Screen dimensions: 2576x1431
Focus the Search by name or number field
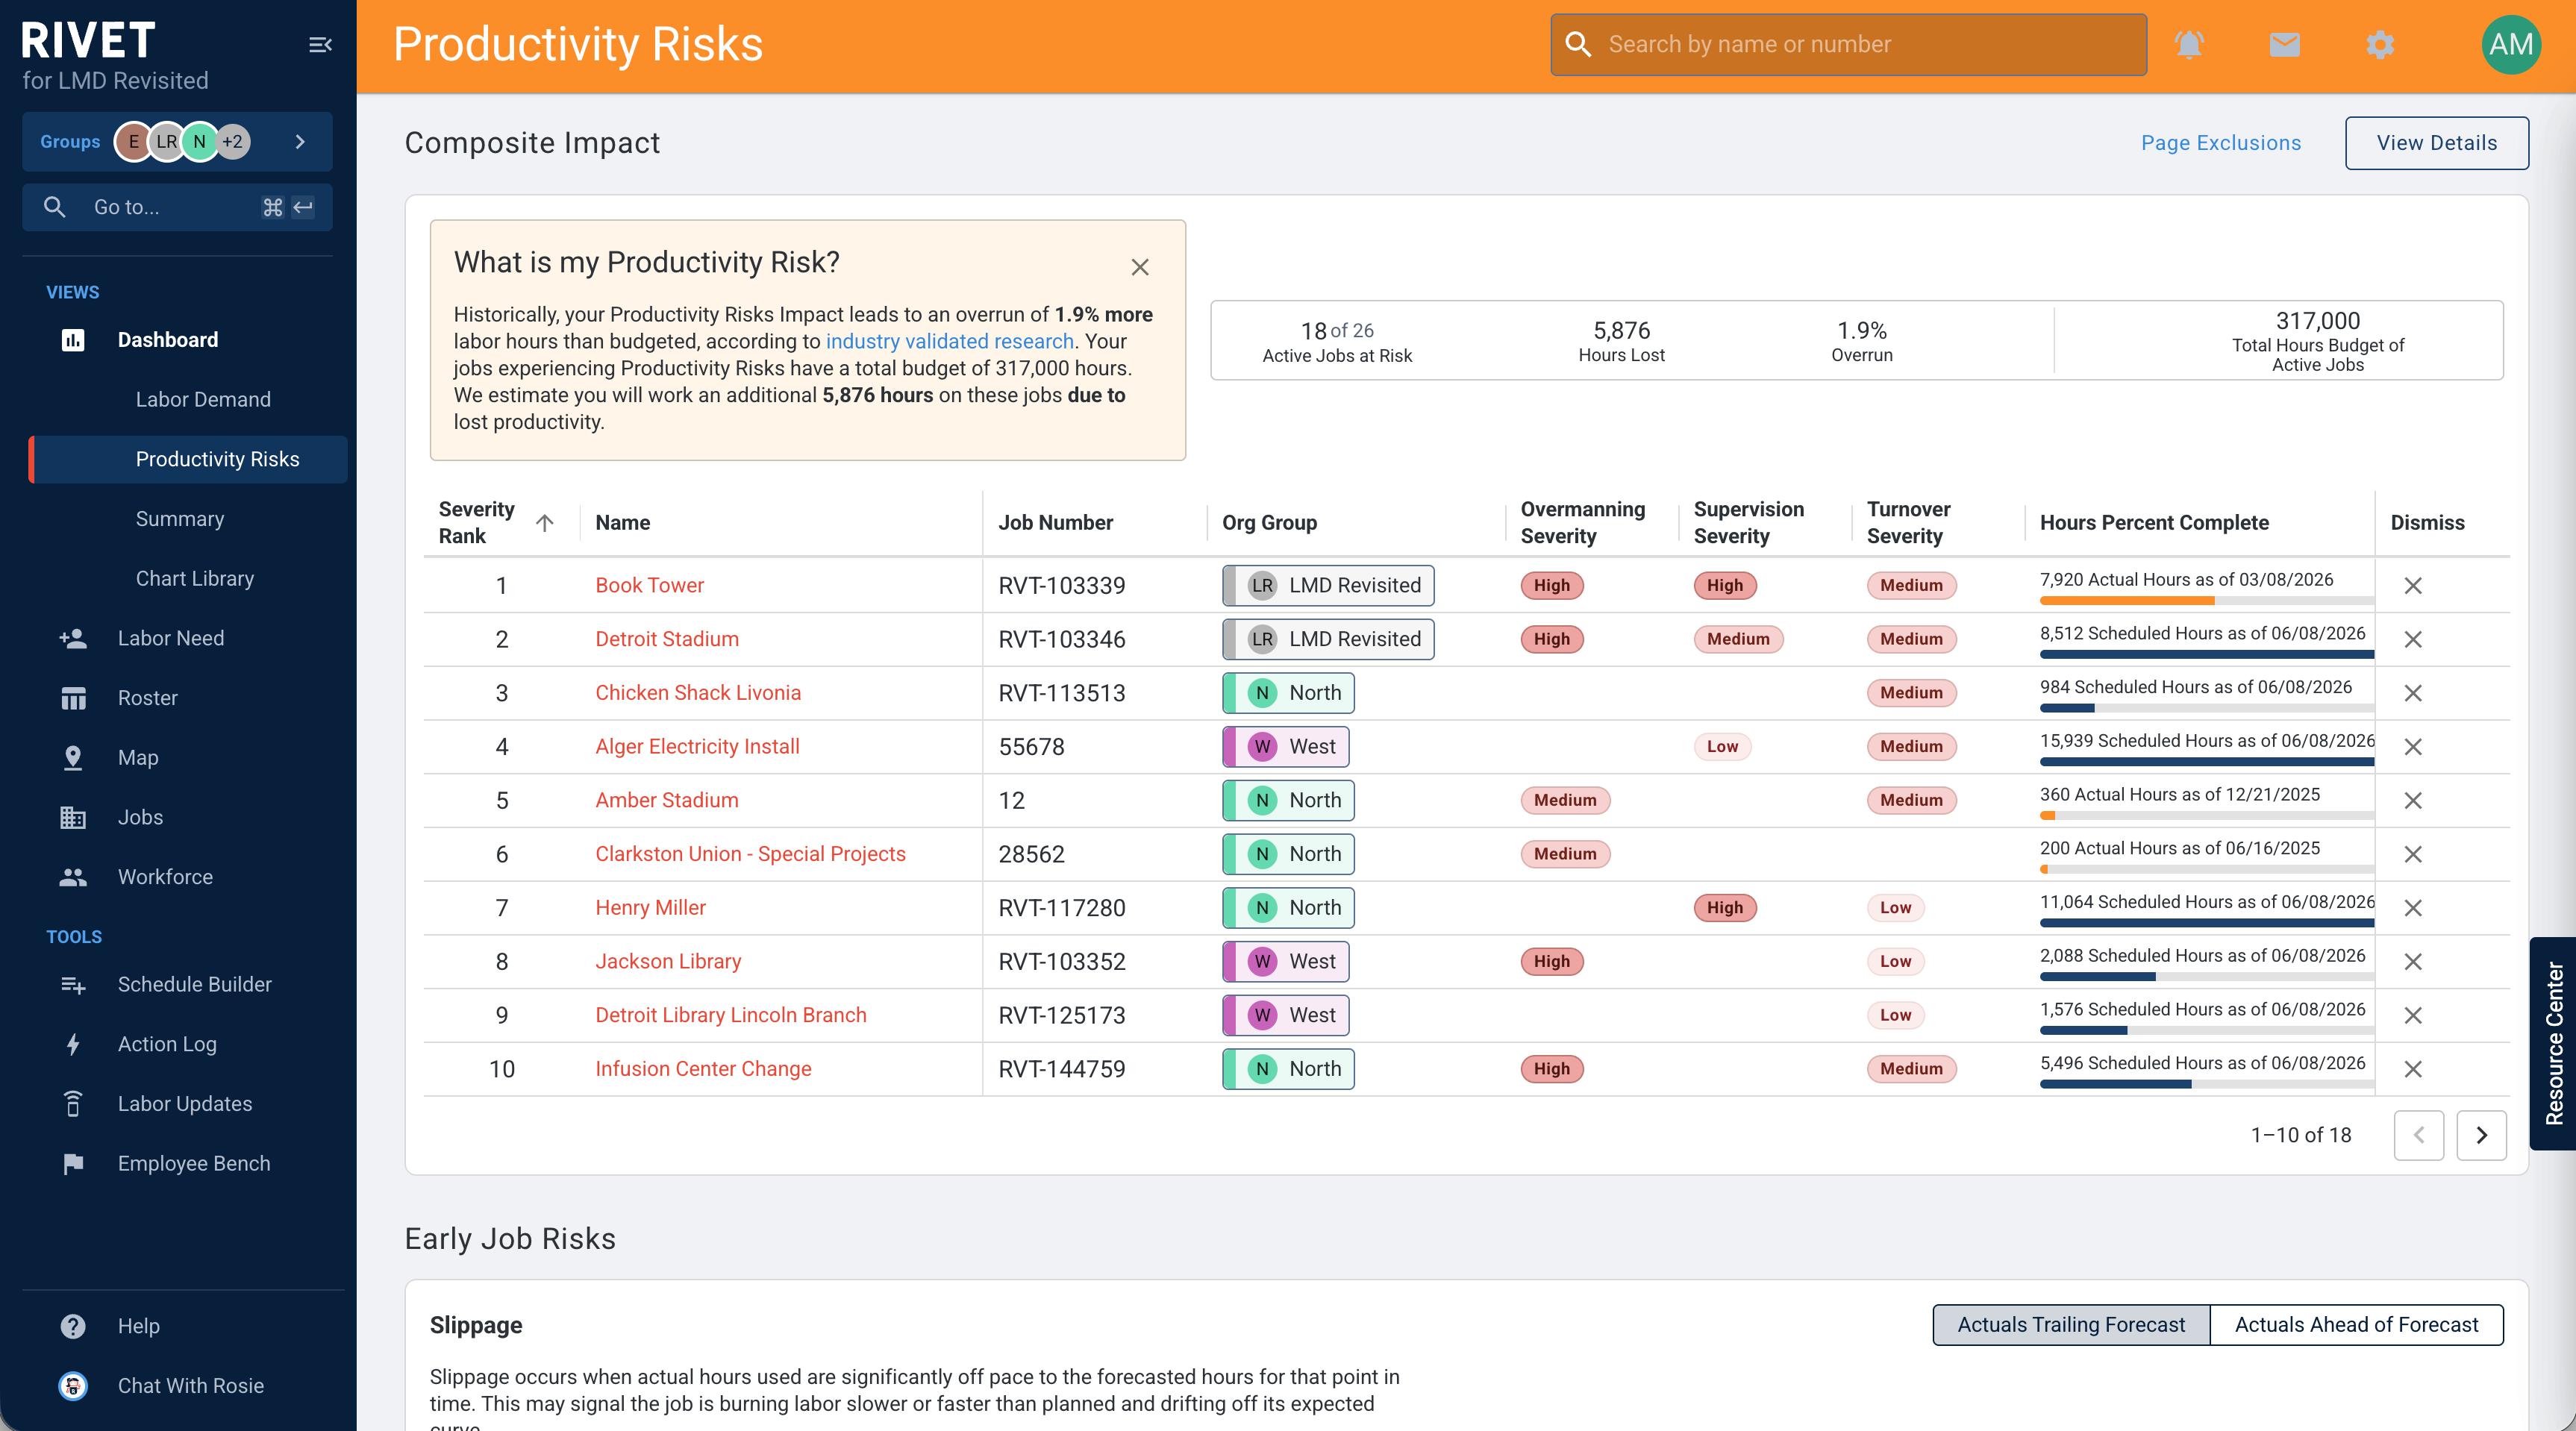tap(1848, 44)
